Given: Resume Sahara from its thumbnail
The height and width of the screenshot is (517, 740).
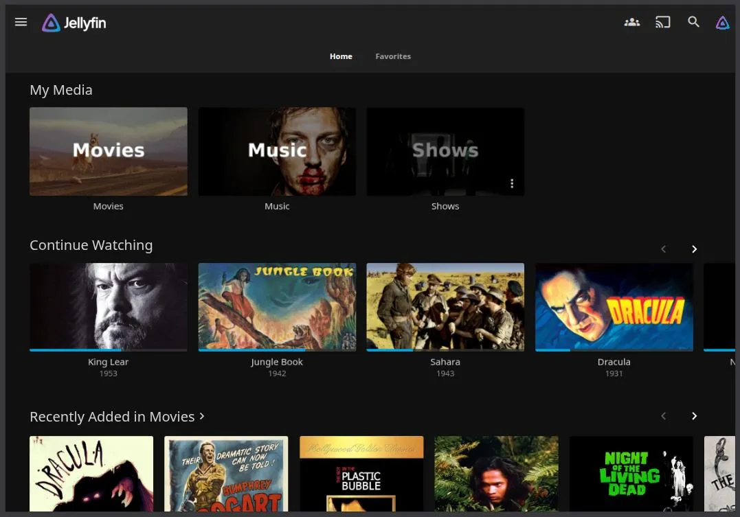Looking at the screenshot, I should point(445,307).
